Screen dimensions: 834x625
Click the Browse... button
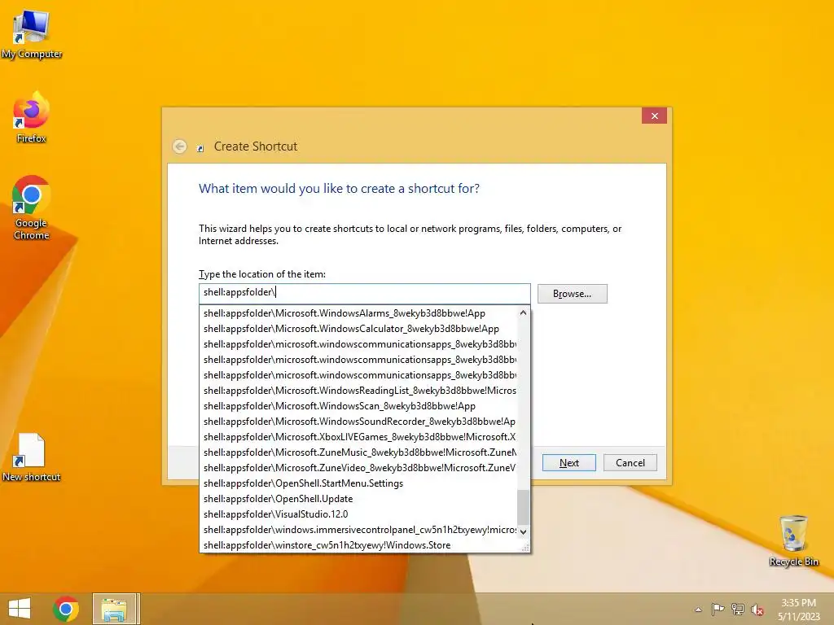click(x=573, y=293)
